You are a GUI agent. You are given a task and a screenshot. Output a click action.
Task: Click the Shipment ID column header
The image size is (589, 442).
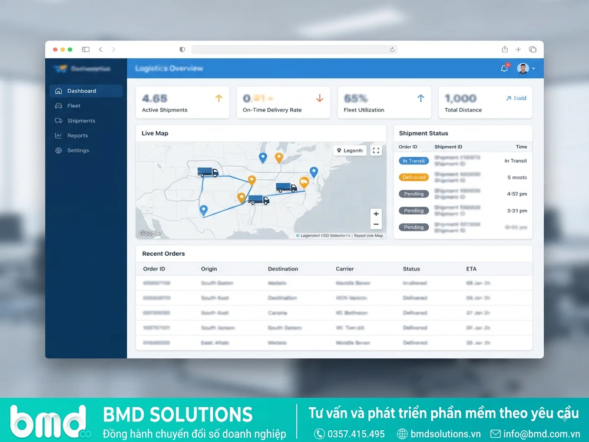tap(448, 147)
